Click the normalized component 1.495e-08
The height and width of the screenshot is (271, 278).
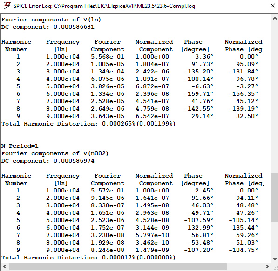point(152,205)
